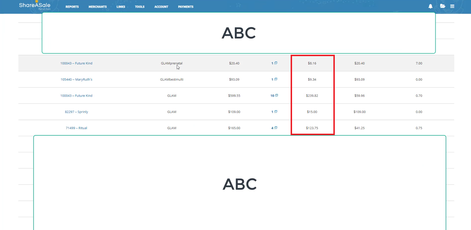
Task: Open the Account menu
Action: tap(161, 7)
